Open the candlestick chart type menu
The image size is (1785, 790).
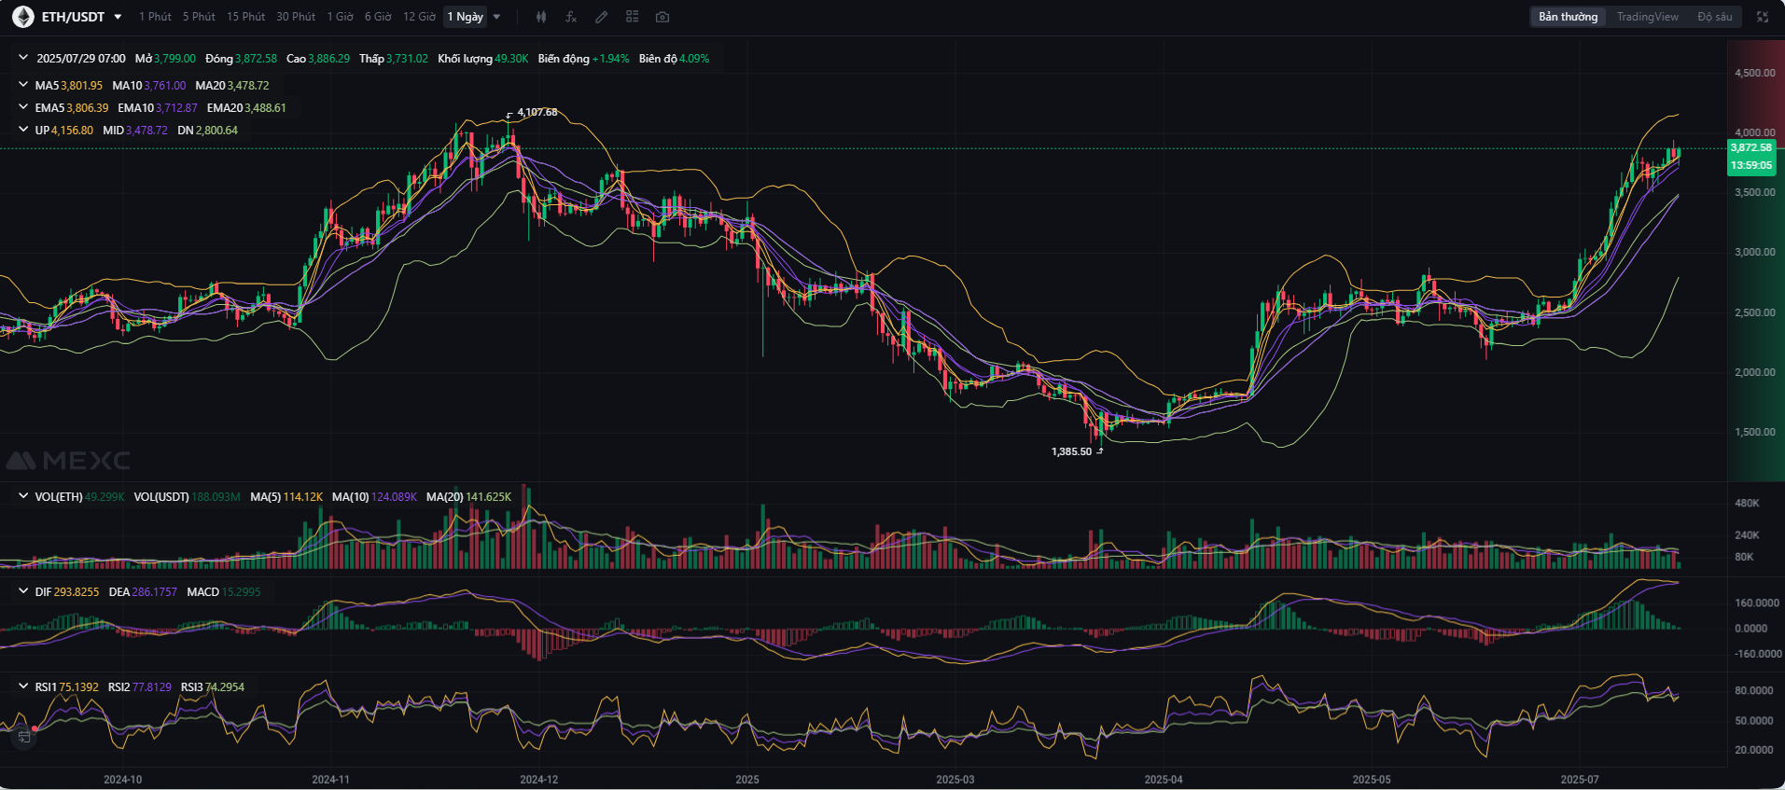point(541,17)
